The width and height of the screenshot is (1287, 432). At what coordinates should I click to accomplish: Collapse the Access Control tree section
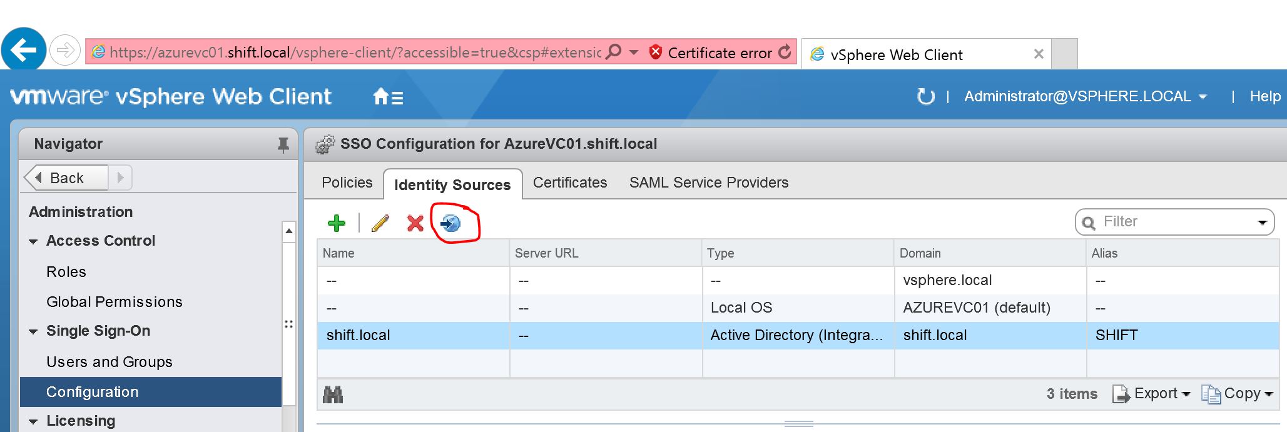coord(33,241)
